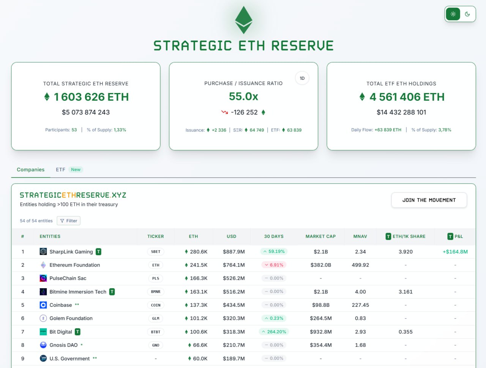Screen dimensions: 486x368
Task: Click the ETH diamond icon beside 4 561 406
Action: [362, 97]
